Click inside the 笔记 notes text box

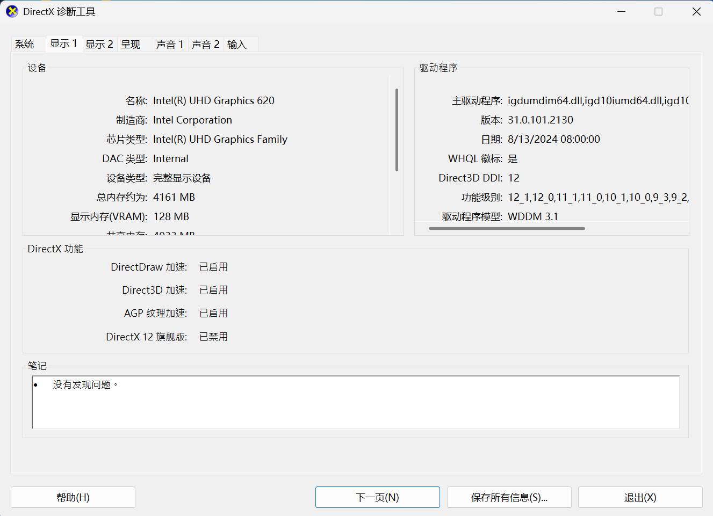(356, 402)
